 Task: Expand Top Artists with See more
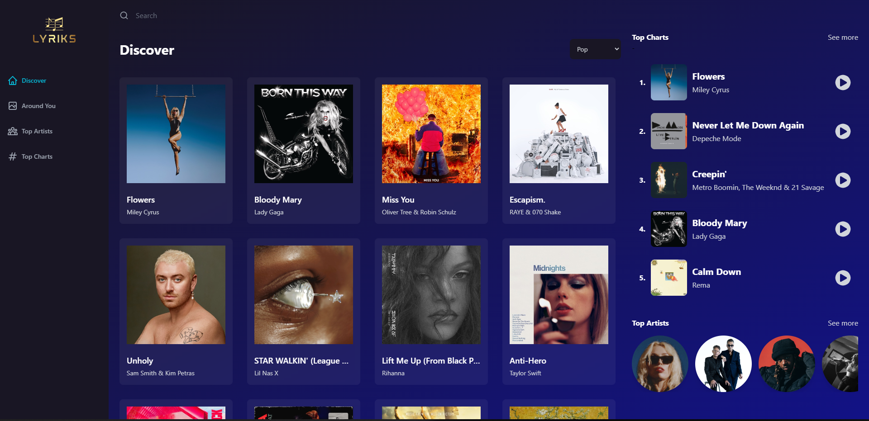(x=843, y=323)
